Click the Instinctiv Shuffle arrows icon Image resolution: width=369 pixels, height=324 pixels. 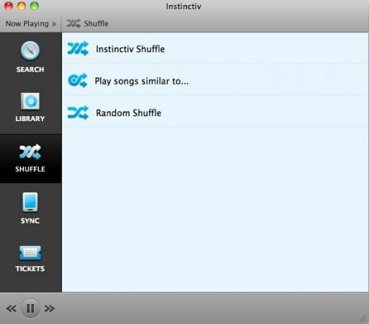[x=78, y=49]
